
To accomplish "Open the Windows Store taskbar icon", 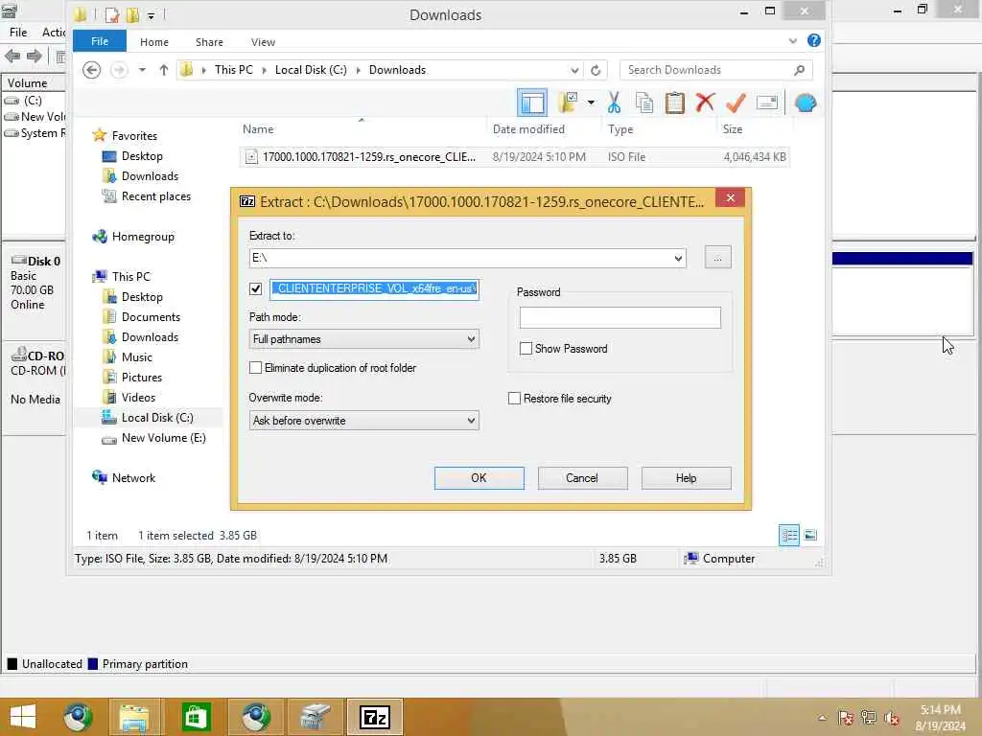I will [196, 717].
